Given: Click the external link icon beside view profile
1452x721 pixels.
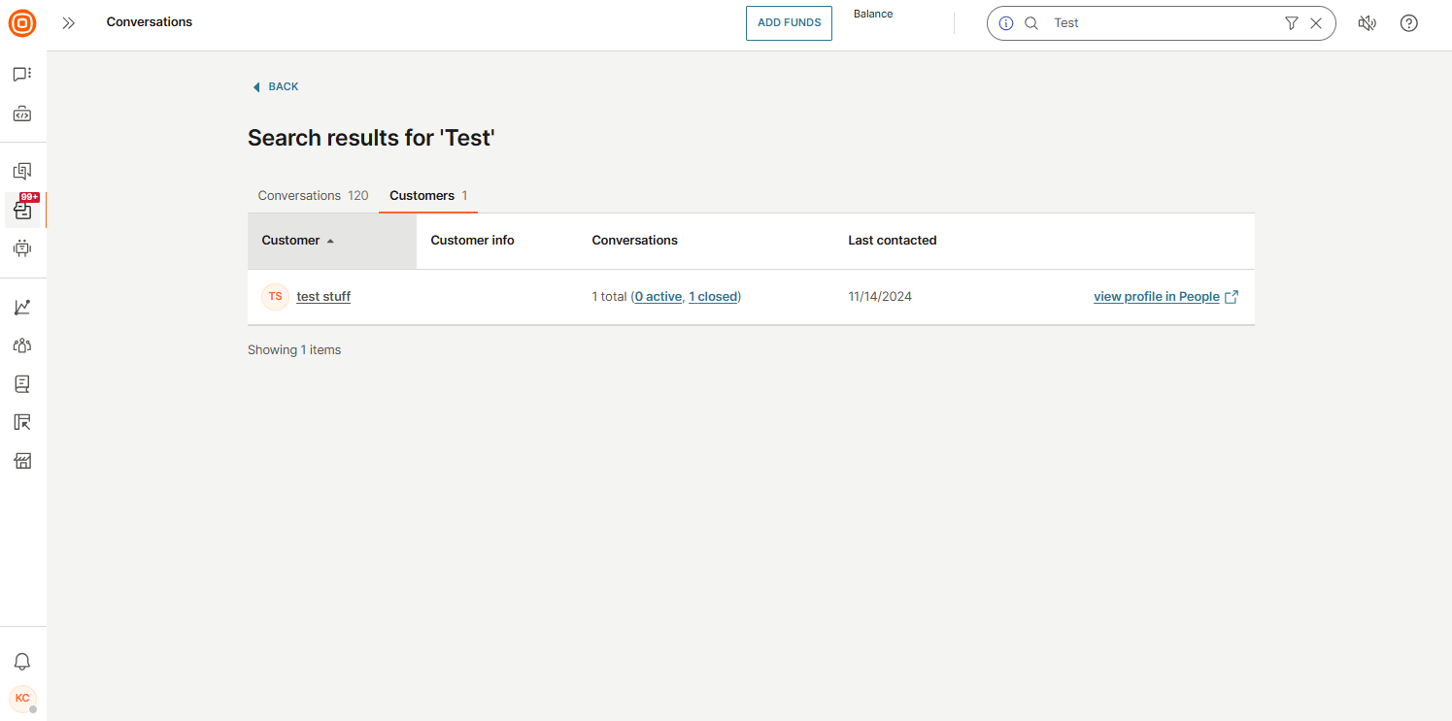Looking at the screenshot, I should [x=1232, y=297].
